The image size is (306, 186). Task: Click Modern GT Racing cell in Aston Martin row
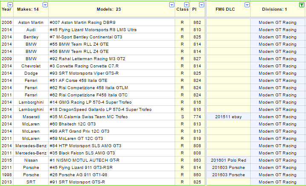coord(278,23)
